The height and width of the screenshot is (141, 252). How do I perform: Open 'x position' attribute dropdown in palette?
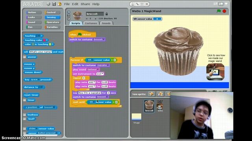[32, 107]
